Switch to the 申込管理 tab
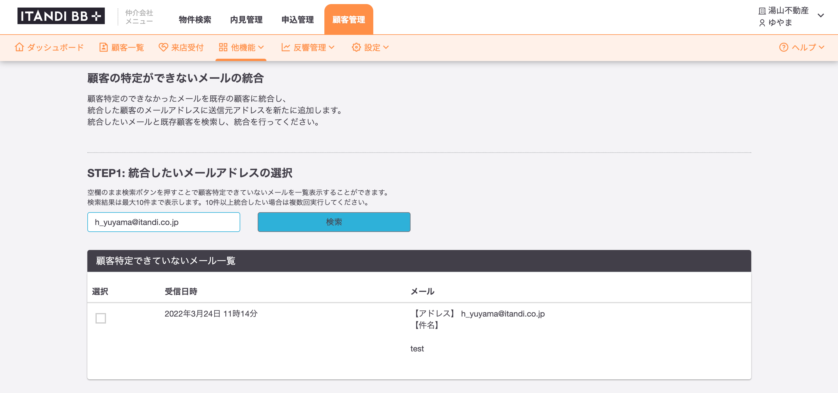Screen dimensions: 838x393 298,19
